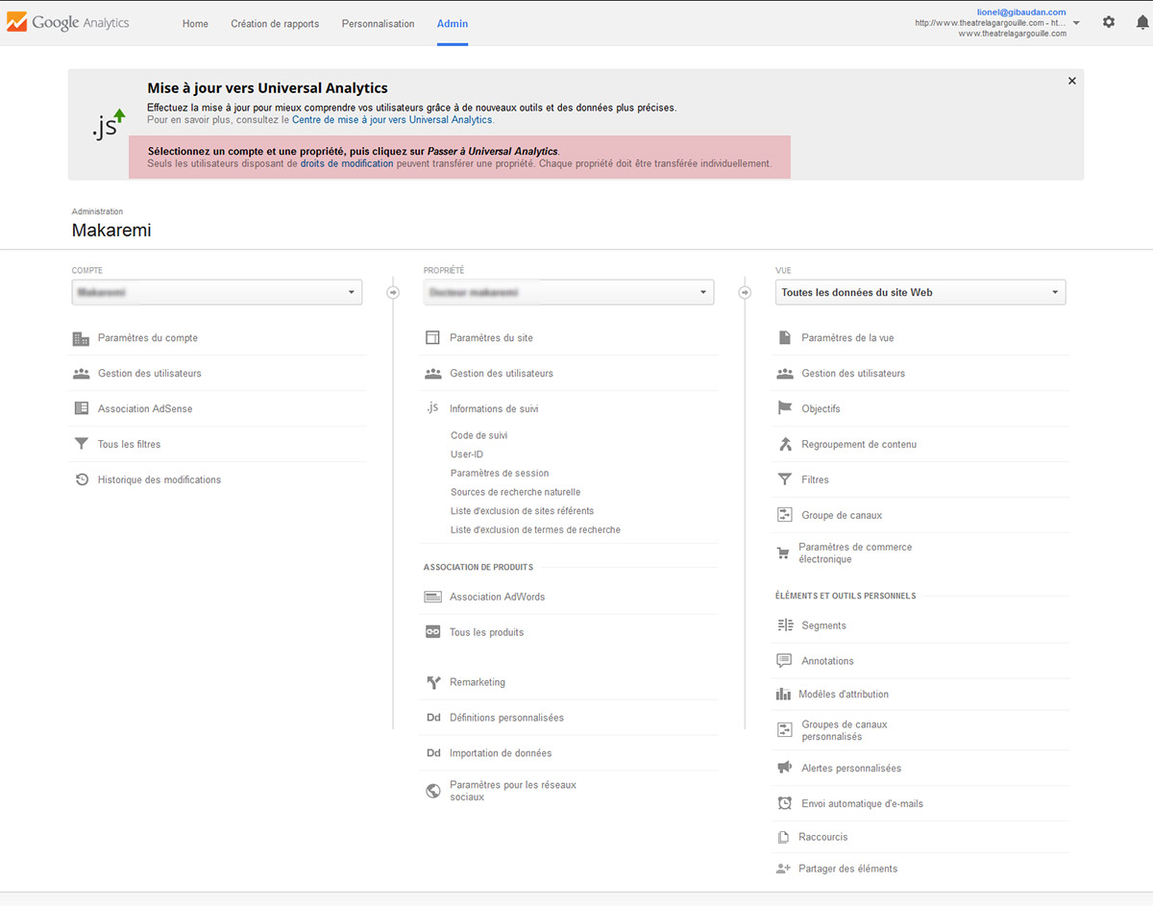Open Code de suivi under tracking info
Viewport: 1153px width, 906px height.
[478, 435]
